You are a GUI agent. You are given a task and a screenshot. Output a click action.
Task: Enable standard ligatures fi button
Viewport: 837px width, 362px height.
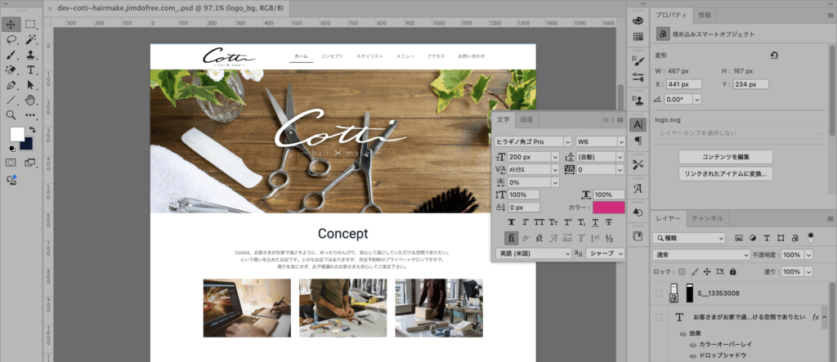click(511, 238)
